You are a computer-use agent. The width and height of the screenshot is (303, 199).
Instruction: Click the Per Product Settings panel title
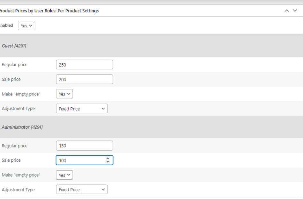[49, 11]
